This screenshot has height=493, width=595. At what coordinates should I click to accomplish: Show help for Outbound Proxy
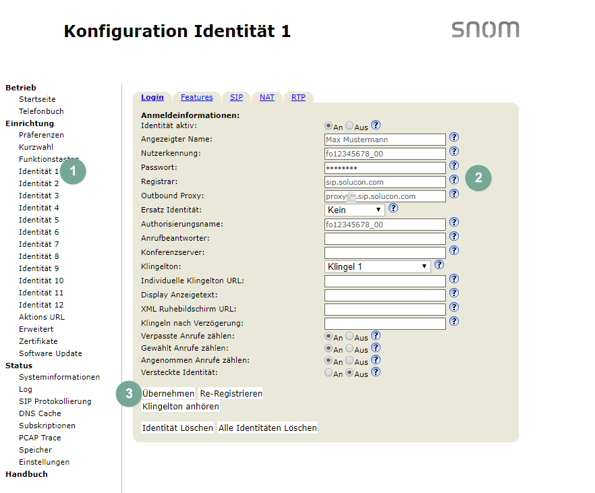point(454,194)
